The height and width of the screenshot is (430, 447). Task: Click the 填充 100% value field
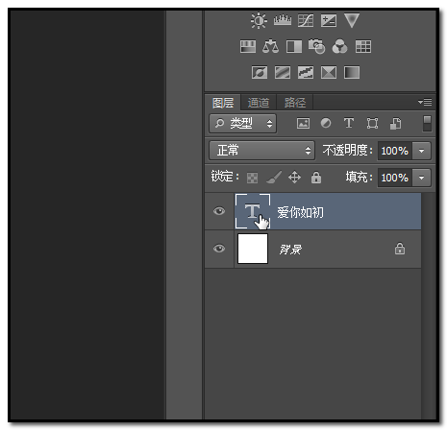[x=395, y=178]
